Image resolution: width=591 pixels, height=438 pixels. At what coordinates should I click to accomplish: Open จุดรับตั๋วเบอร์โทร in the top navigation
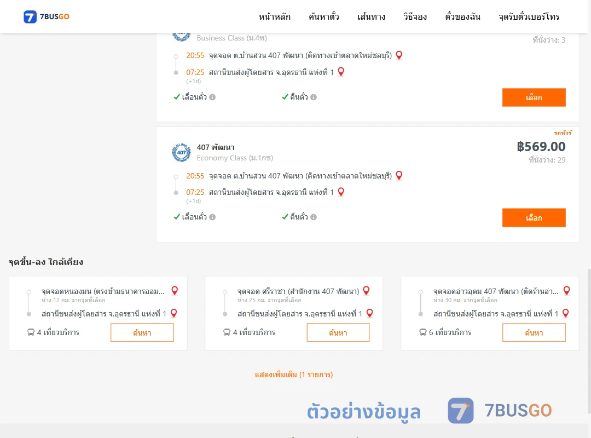click(529, 17)
